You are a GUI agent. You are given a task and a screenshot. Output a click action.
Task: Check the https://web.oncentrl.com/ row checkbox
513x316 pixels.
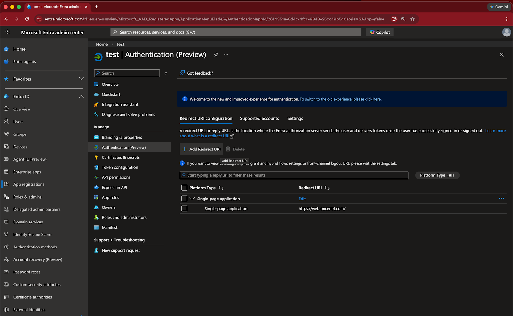(x=184, y=208)
